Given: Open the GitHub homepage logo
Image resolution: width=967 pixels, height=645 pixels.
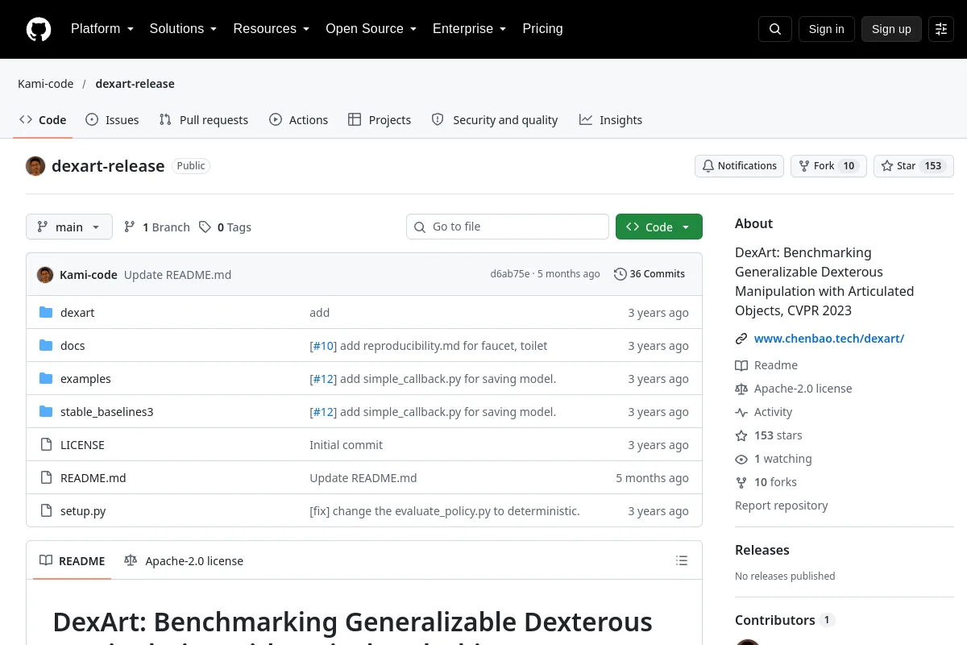Looking at the screenshot, I should point(39,29).
